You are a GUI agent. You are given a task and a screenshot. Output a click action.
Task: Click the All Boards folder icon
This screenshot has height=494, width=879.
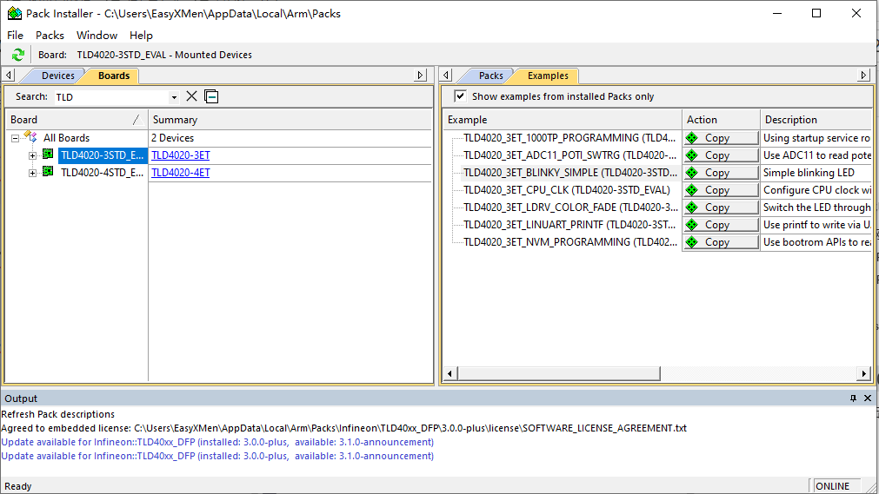point(30,137)
